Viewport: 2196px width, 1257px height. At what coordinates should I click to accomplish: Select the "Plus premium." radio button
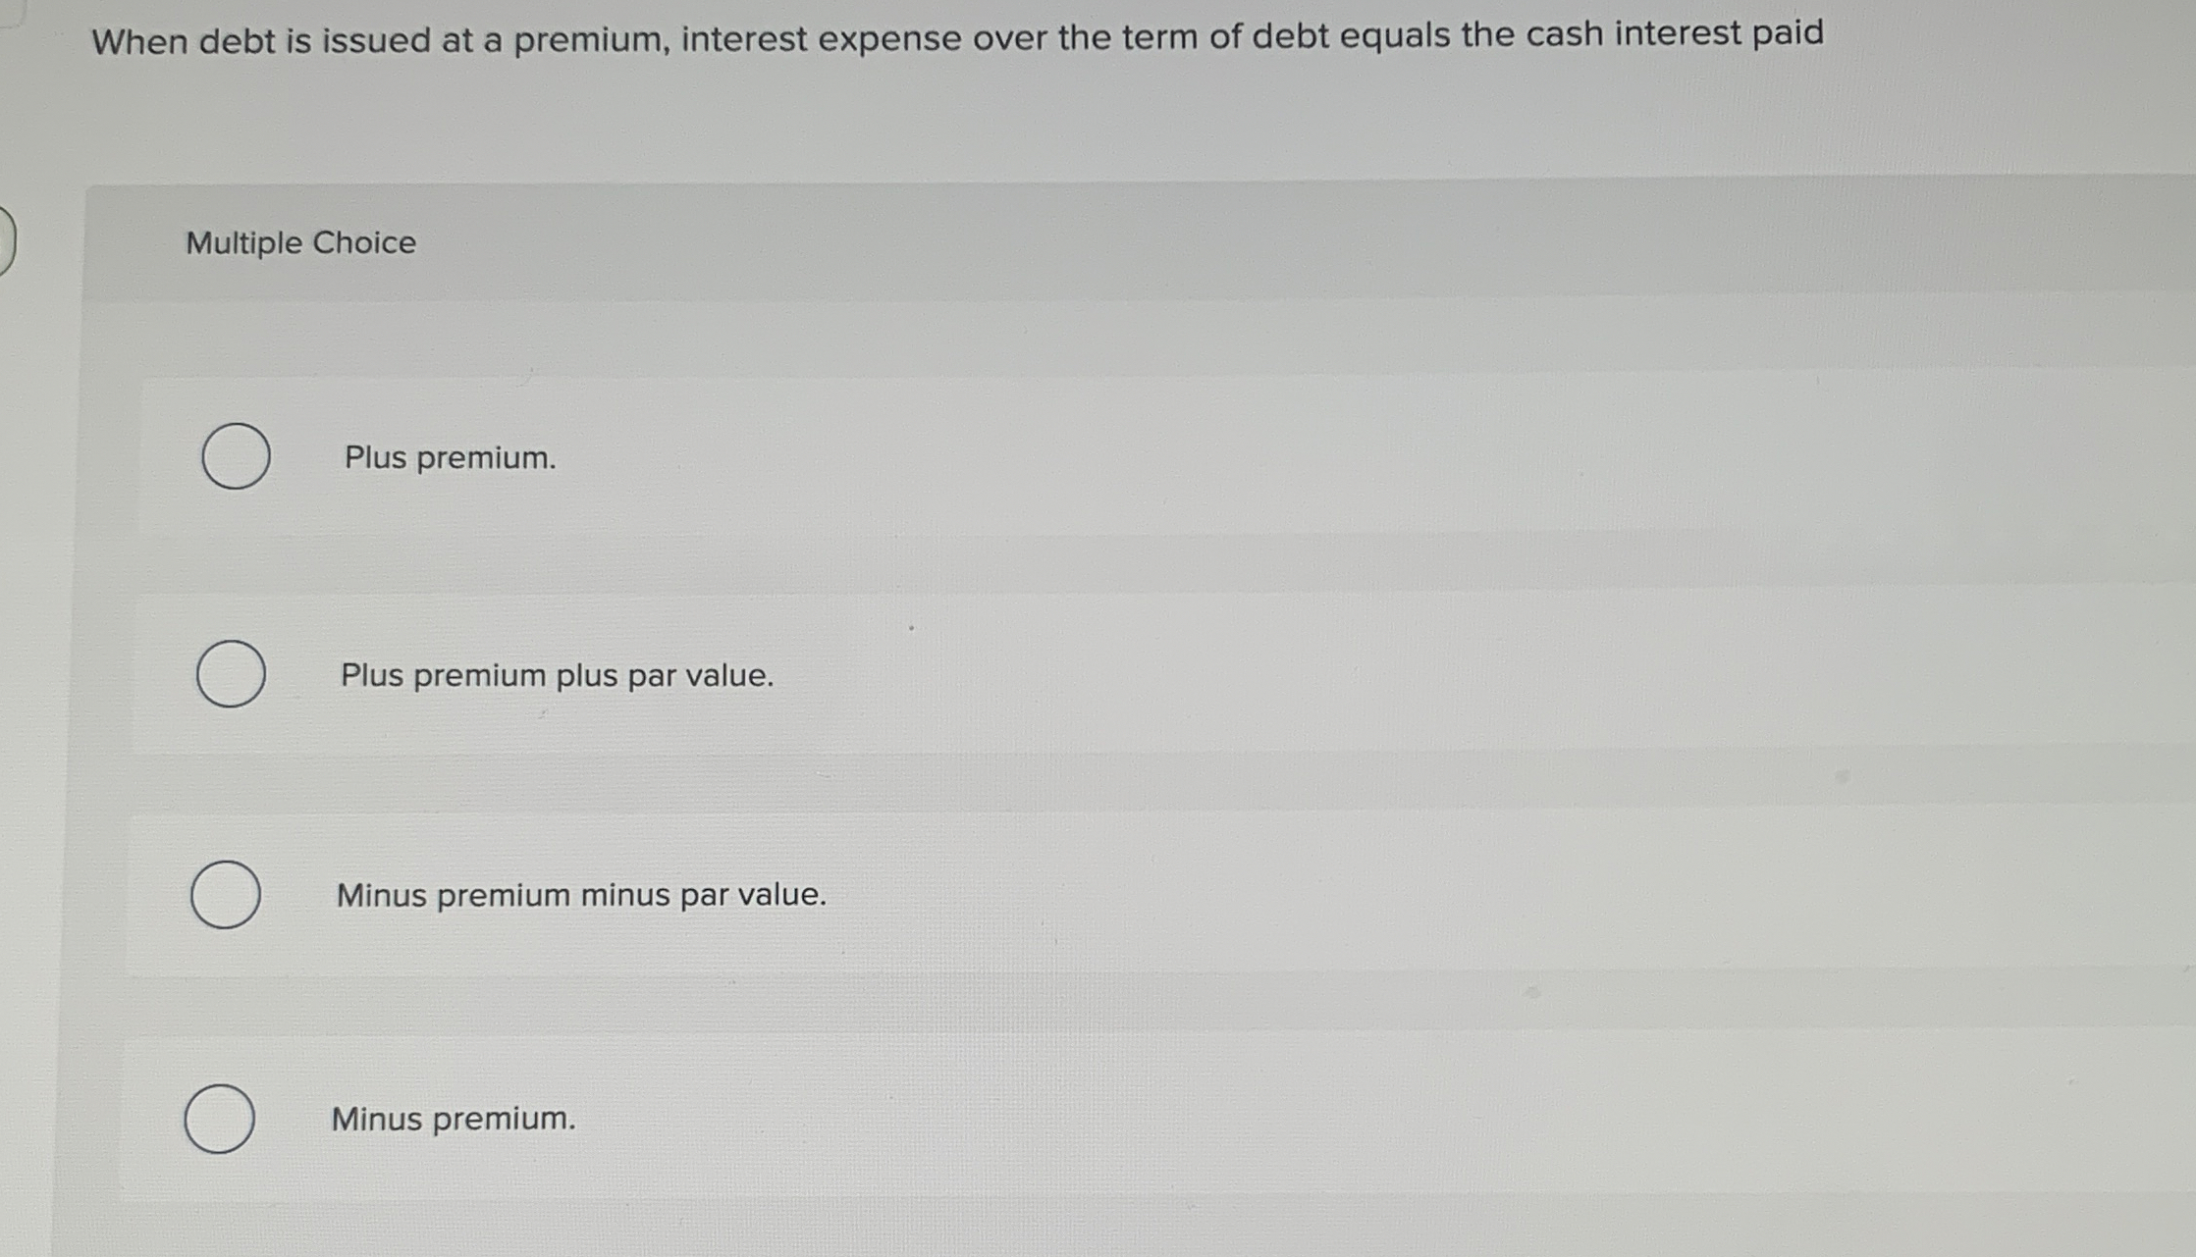236,457
